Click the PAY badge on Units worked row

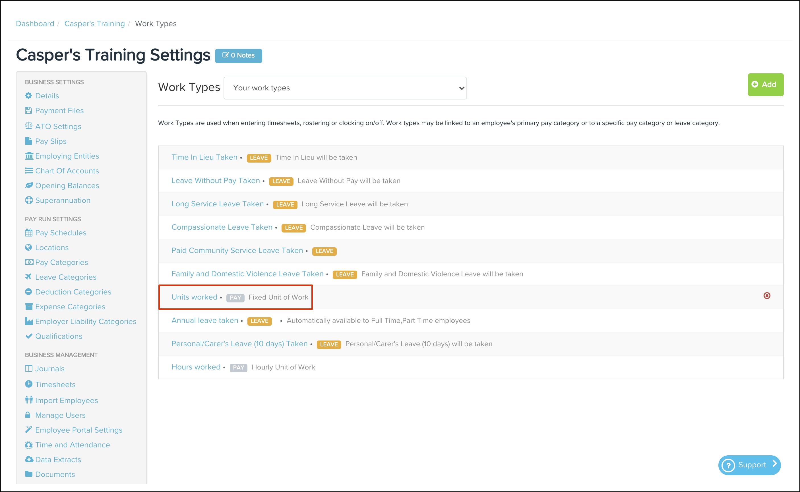pyautogui.click(x=235, y=298)
